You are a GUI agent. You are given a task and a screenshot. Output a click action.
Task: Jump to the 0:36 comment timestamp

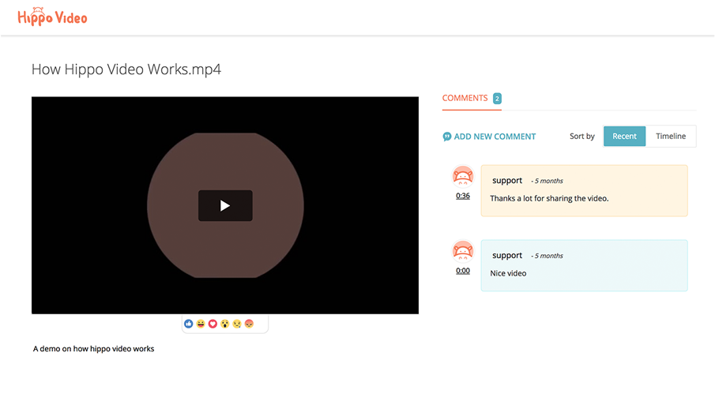click(x=463, y=196)
